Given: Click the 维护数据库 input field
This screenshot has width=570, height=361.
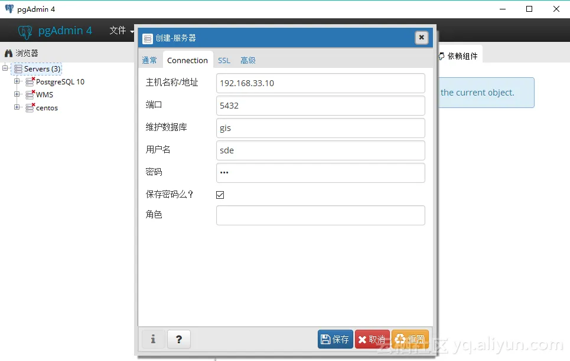Looking at the screenshot, I should [320, 128].
